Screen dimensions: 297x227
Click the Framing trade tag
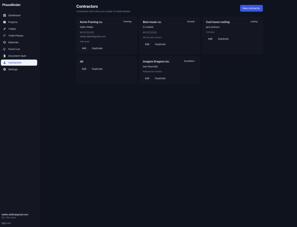[x=127, y=21]
